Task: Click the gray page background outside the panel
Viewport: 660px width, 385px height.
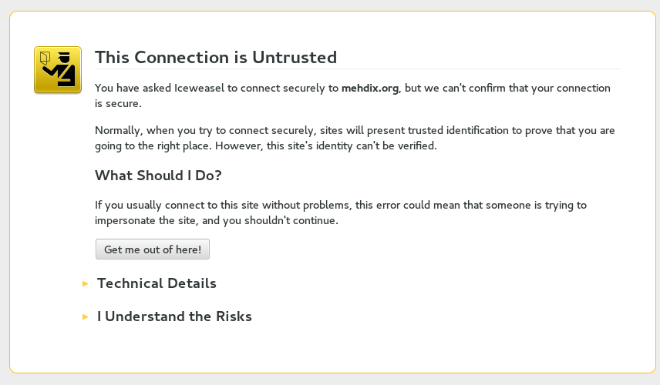Action: click(4, 192)
